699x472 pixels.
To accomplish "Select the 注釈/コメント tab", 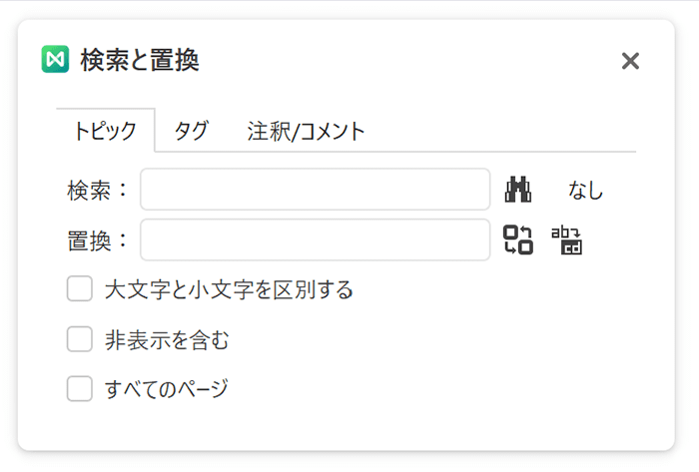I will 307,132.
